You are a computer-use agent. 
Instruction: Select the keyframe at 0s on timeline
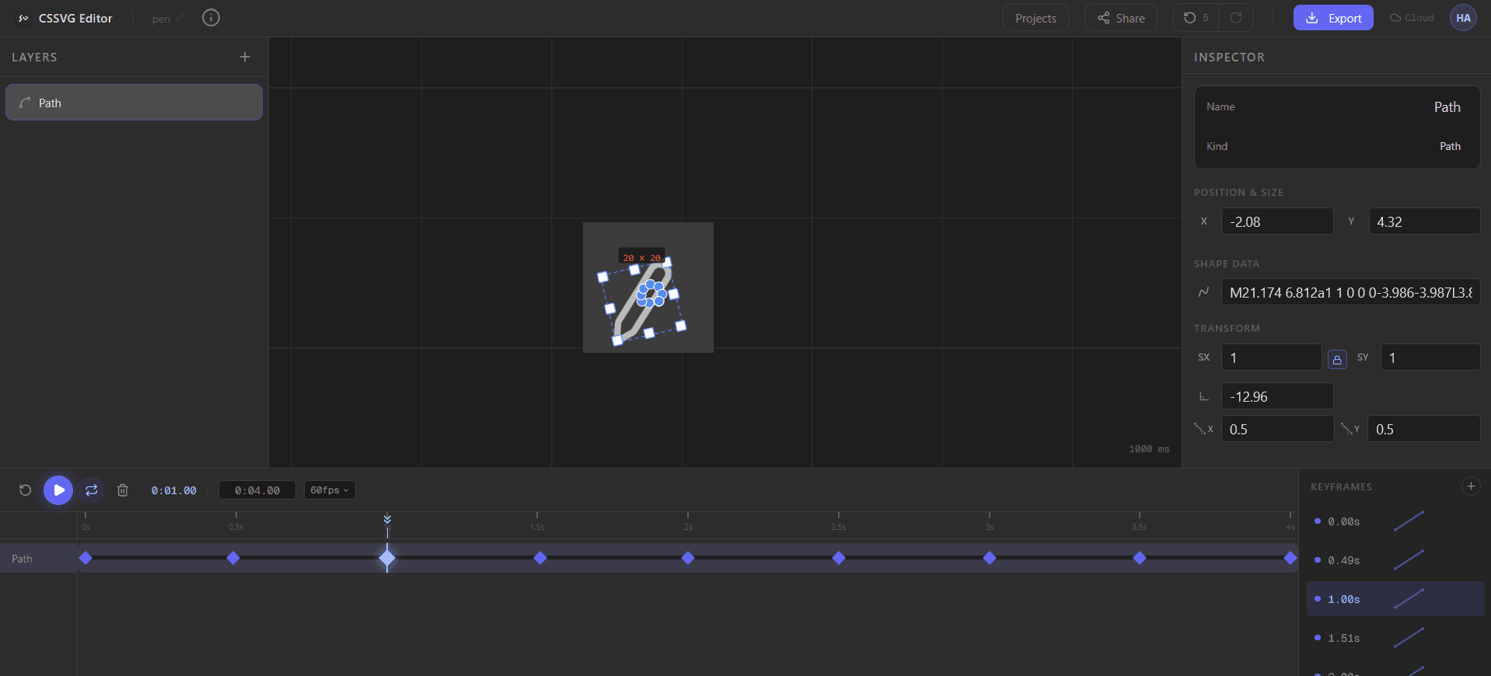click(x=86, y=558)
